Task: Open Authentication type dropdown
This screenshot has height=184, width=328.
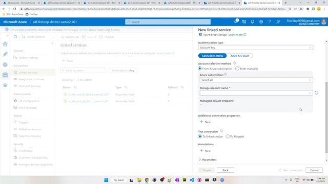Action: coord(255,48)
